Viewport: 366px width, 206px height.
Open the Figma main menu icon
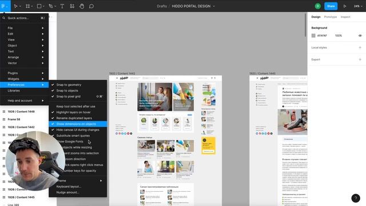pos(3,6)
